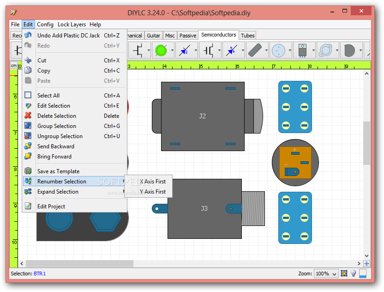Choose Save as Template menu entry
This screenshot has width=384, height=292.
[75, 171]
